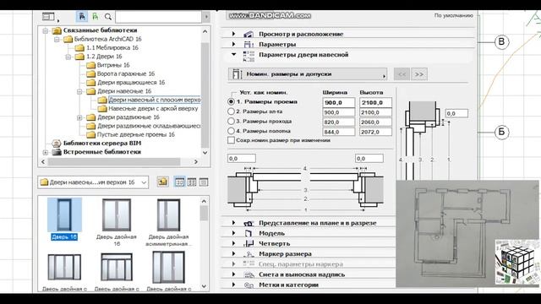The width and height of the screenshot is (541, 304).
Task: Click the Просмотр и расположение panel icon
Action: coord(249,34)
